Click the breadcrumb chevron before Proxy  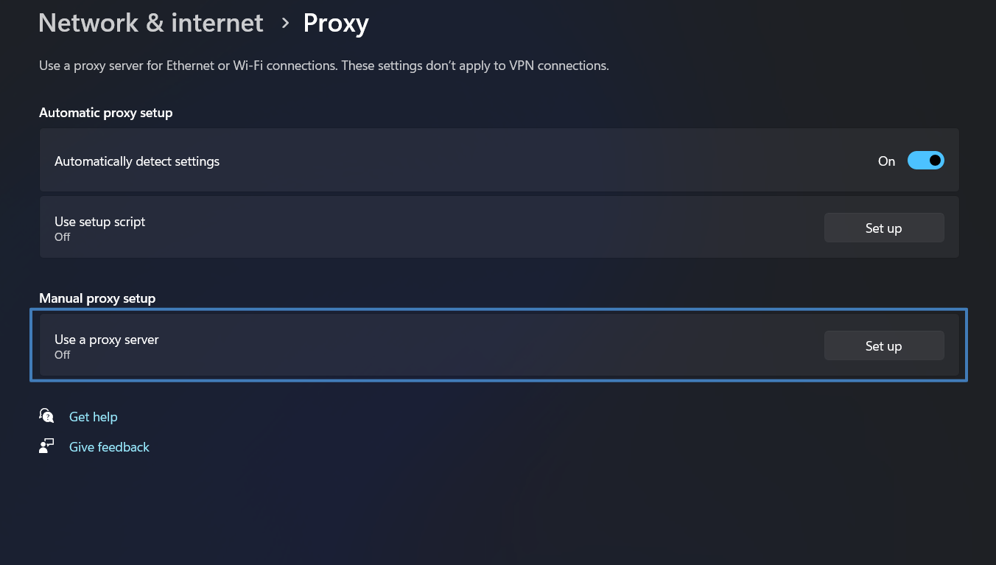(x=285, y=24)
